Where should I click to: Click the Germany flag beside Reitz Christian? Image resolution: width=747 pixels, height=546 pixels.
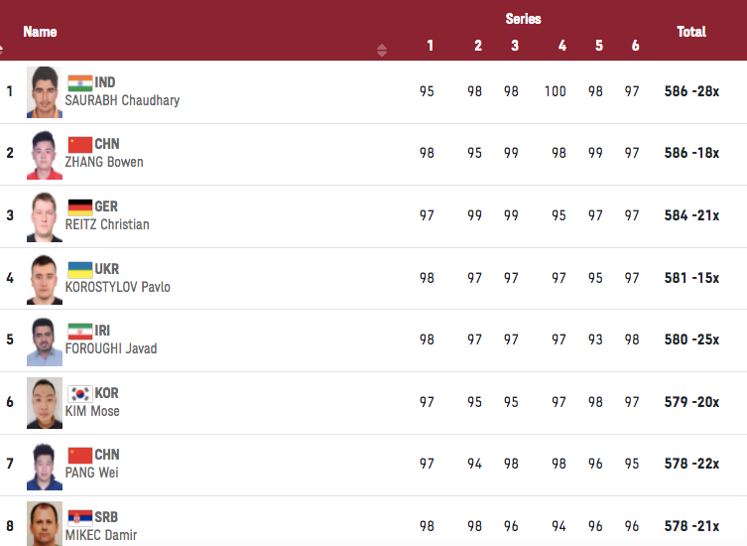79,206
